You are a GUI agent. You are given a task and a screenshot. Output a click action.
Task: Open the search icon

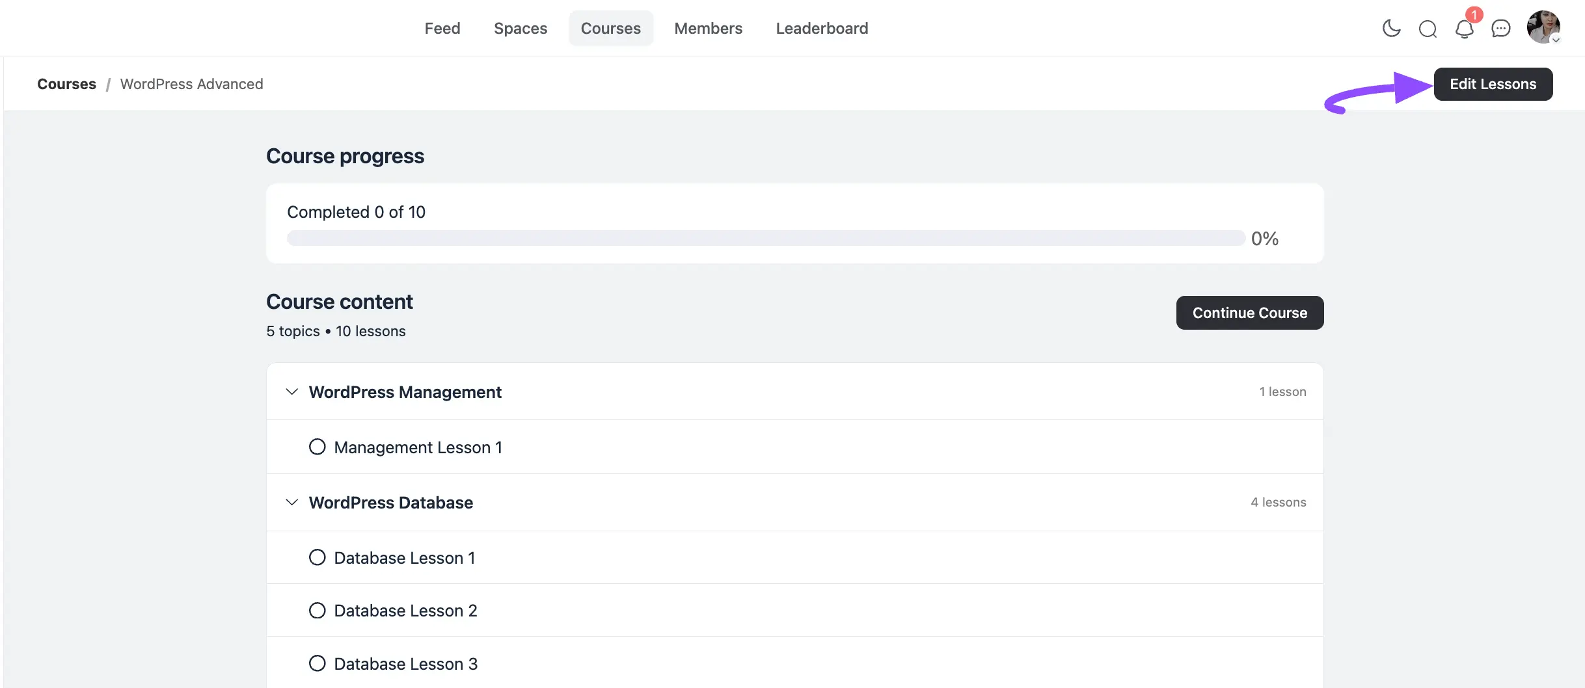[x=1428, y=29]
